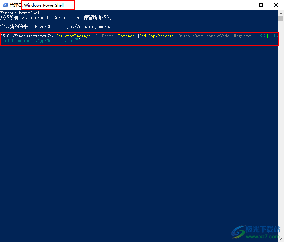Click the '-Register' parameter text
Viewport: 284px width, 242px height.
pos(242,36)
